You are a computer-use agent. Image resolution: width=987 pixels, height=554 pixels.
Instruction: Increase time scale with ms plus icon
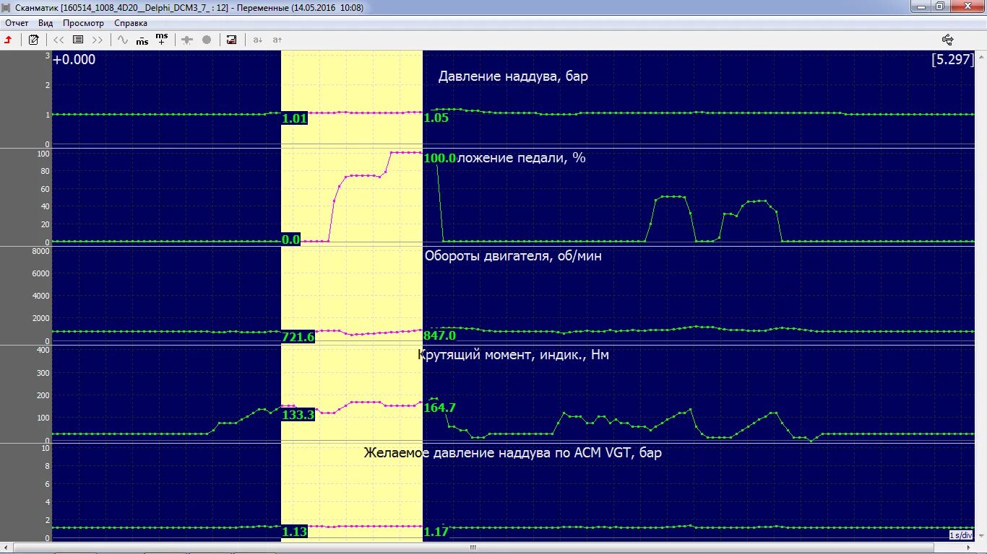coord(162,39)
